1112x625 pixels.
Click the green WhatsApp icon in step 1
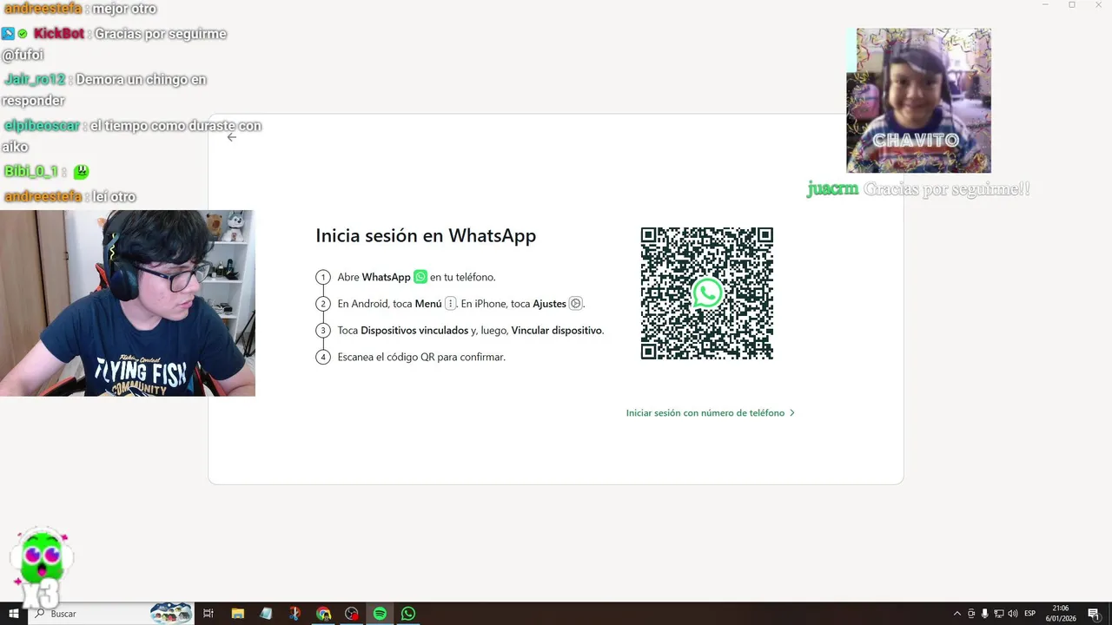420,277
